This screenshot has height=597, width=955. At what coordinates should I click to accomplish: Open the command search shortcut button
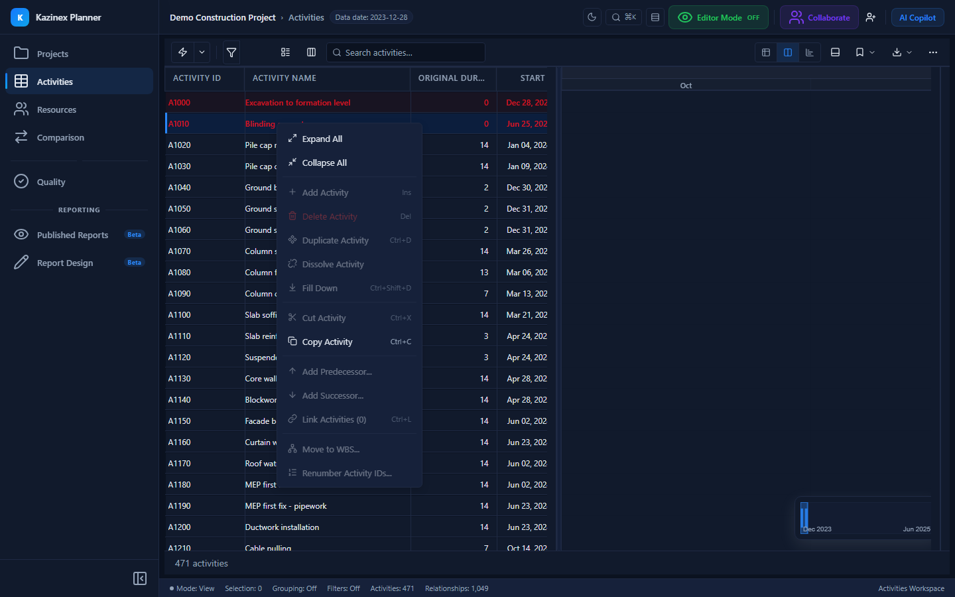(x=623, y=17)
